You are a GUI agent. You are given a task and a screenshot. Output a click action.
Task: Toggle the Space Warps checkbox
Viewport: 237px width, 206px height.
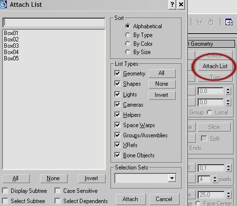pos(117,125)
